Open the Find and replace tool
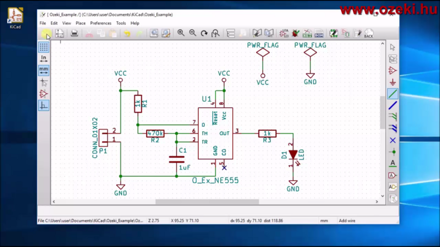Viewport: 440px width, 247px height. pos(166,33)
